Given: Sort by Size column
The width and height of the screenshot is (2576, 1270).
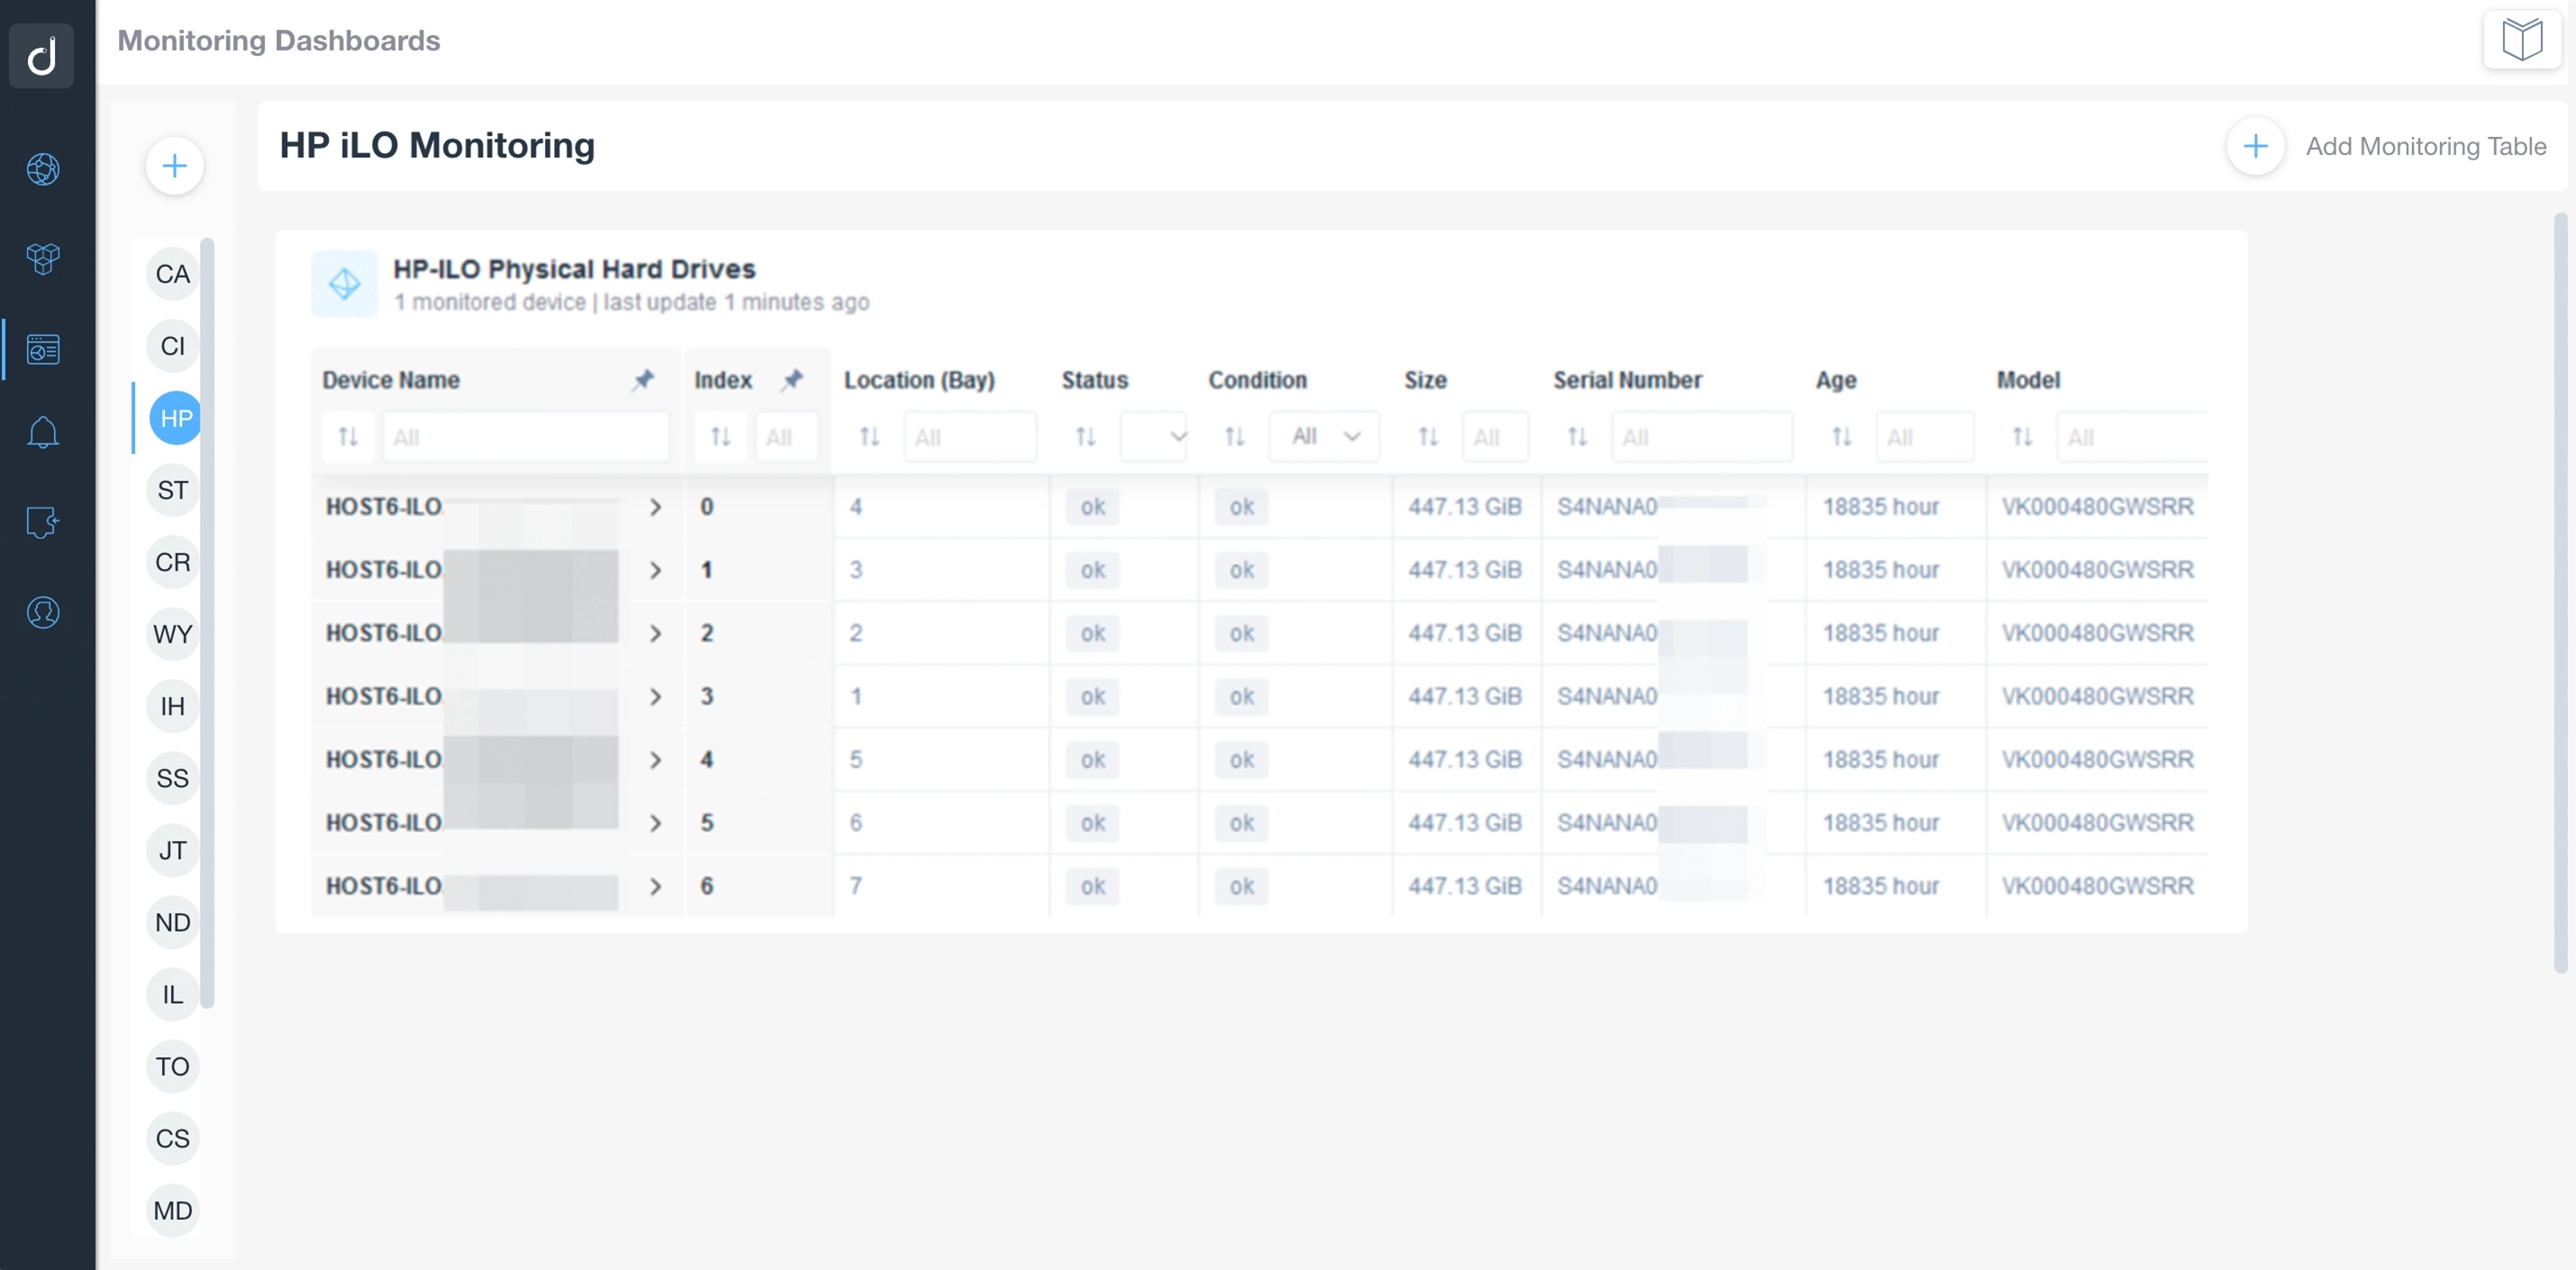Looking at the screenshot, I should (1429, 437).
